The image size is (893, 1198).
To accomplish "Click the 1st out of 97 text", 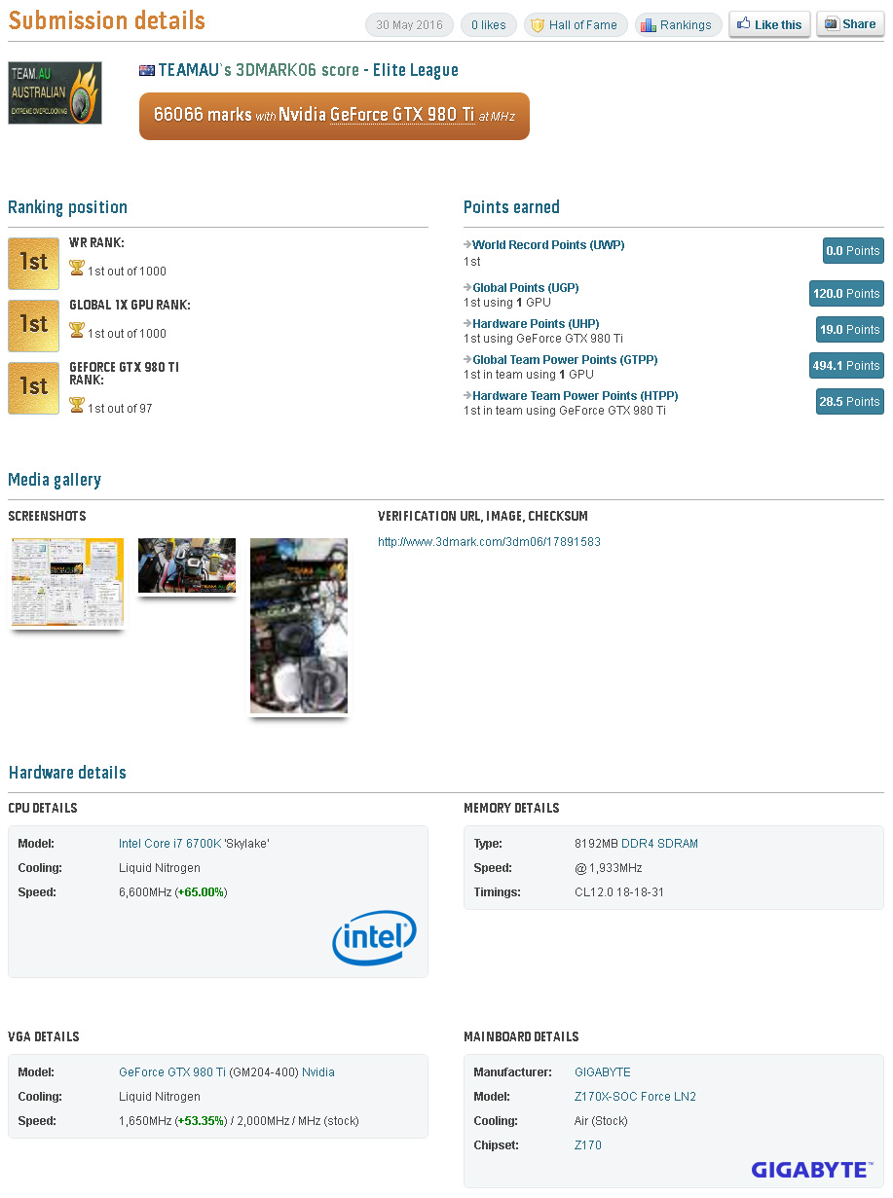I will click(x=120, y=409).
